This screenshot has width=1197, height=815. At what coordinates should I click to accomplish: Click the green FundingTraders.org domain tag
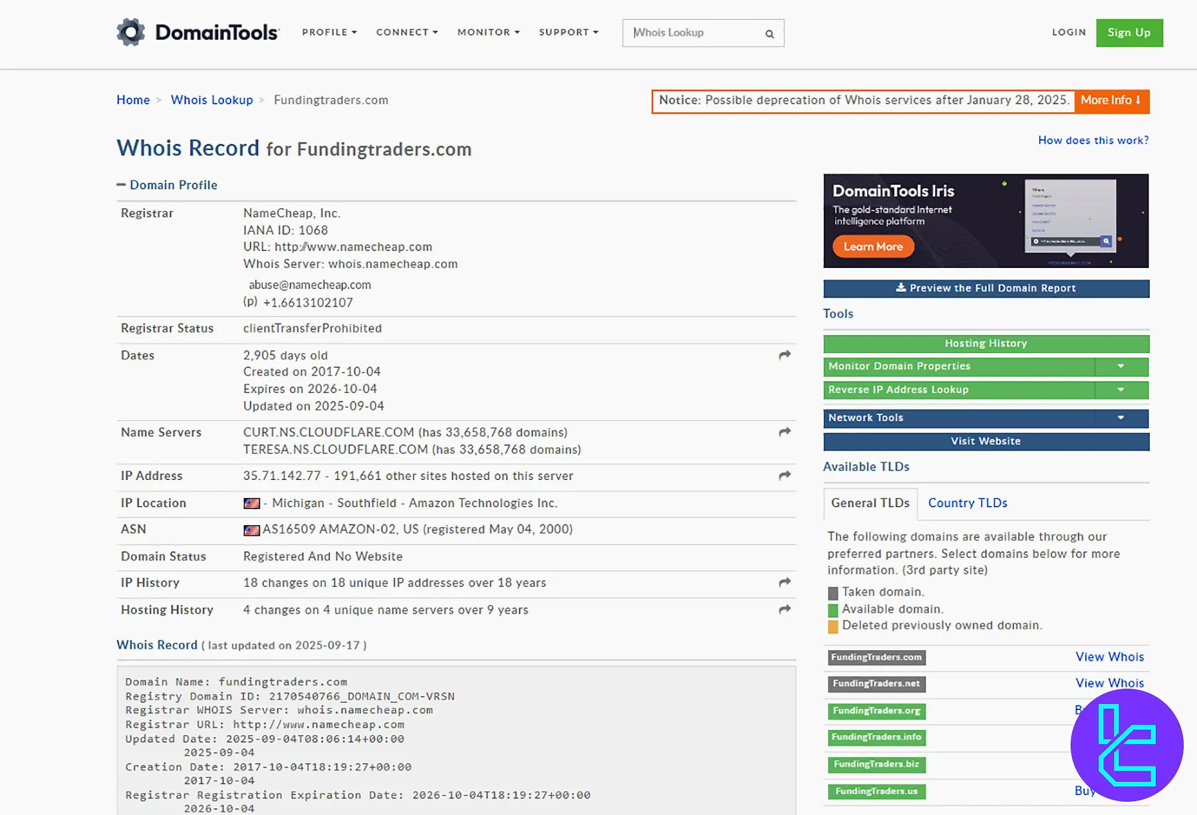point(876,711)
